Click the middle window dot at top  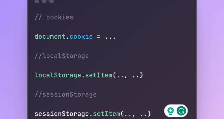44,1
